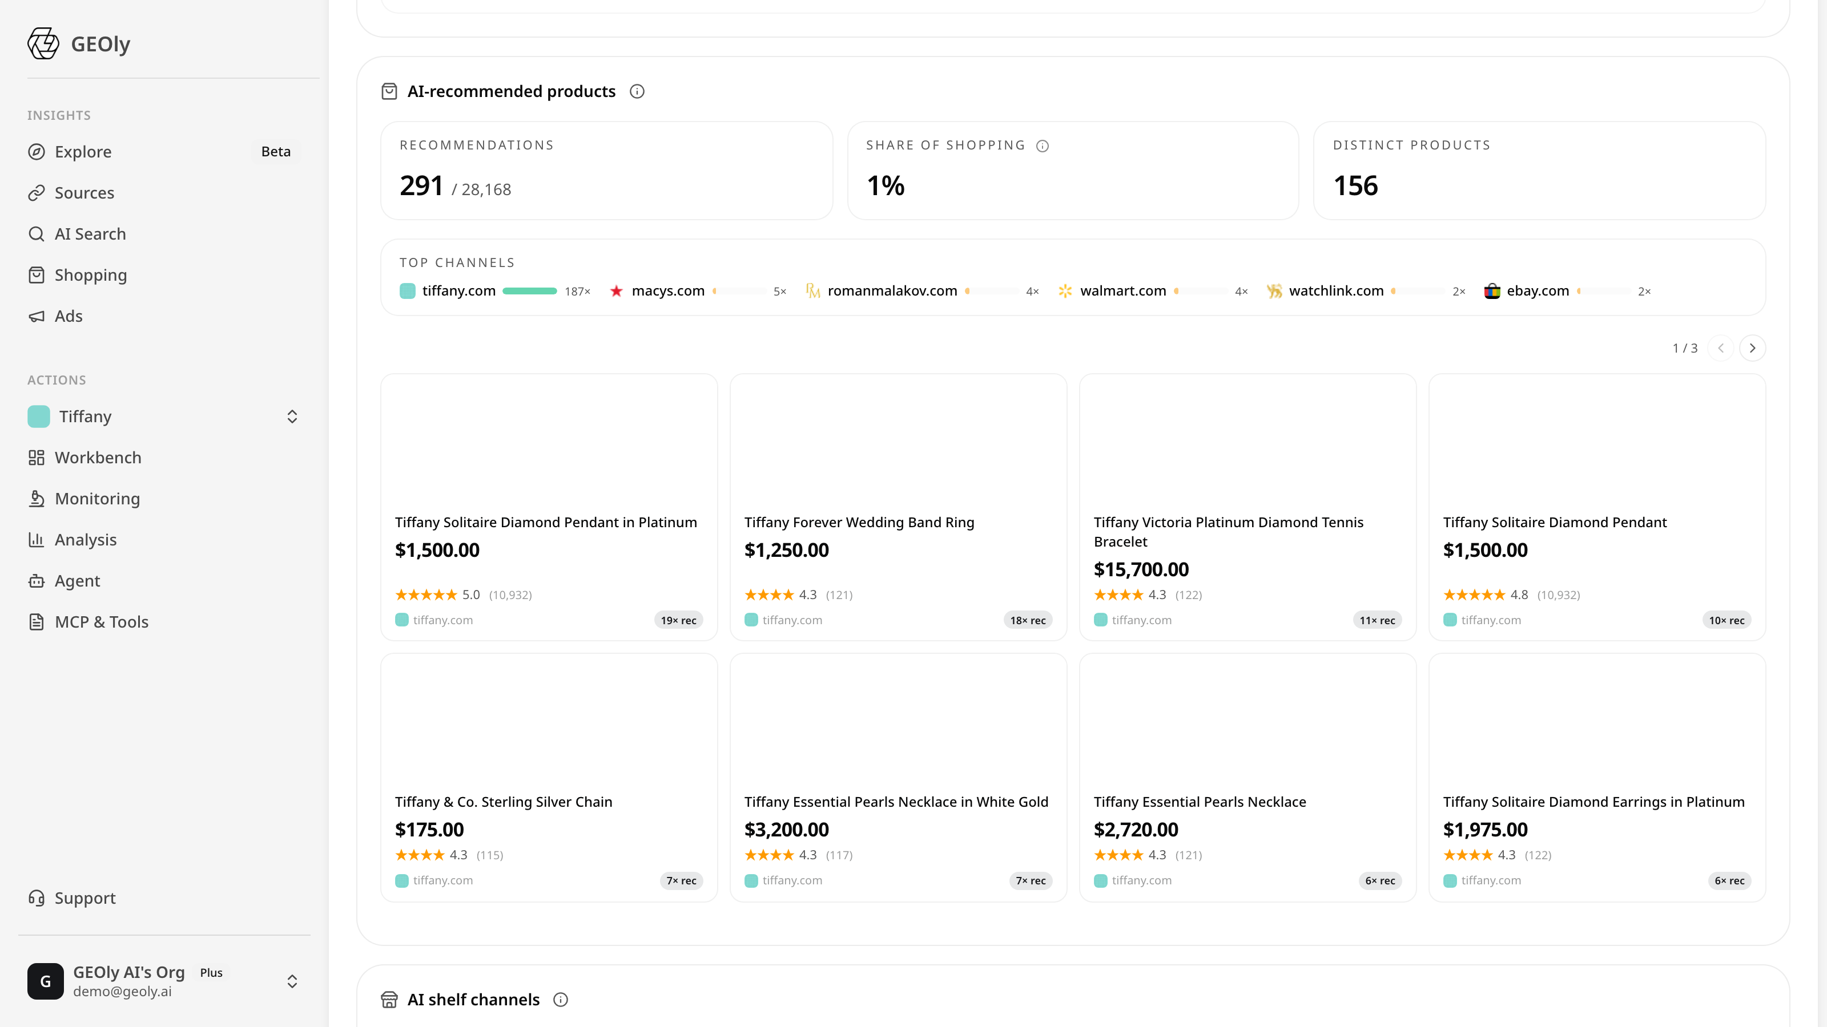Open Tiffany Solitaire Diamond Earrings in Platinum card
The height and width of the screenshot is (1027, 1827).
pyautogui.click(x=1596, y=778)
